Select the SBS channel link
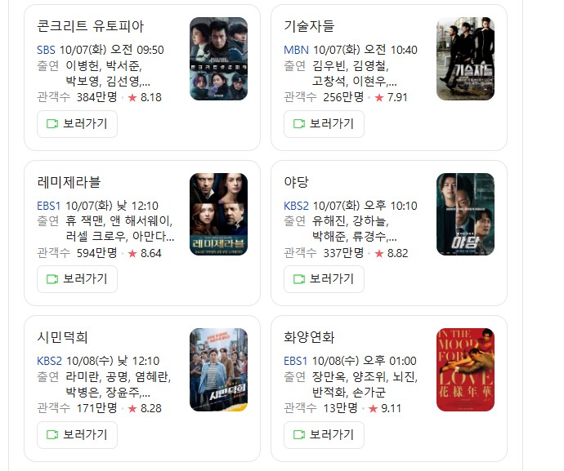The image size is (564, 471). pyautogui.click(x=46, y=50)
